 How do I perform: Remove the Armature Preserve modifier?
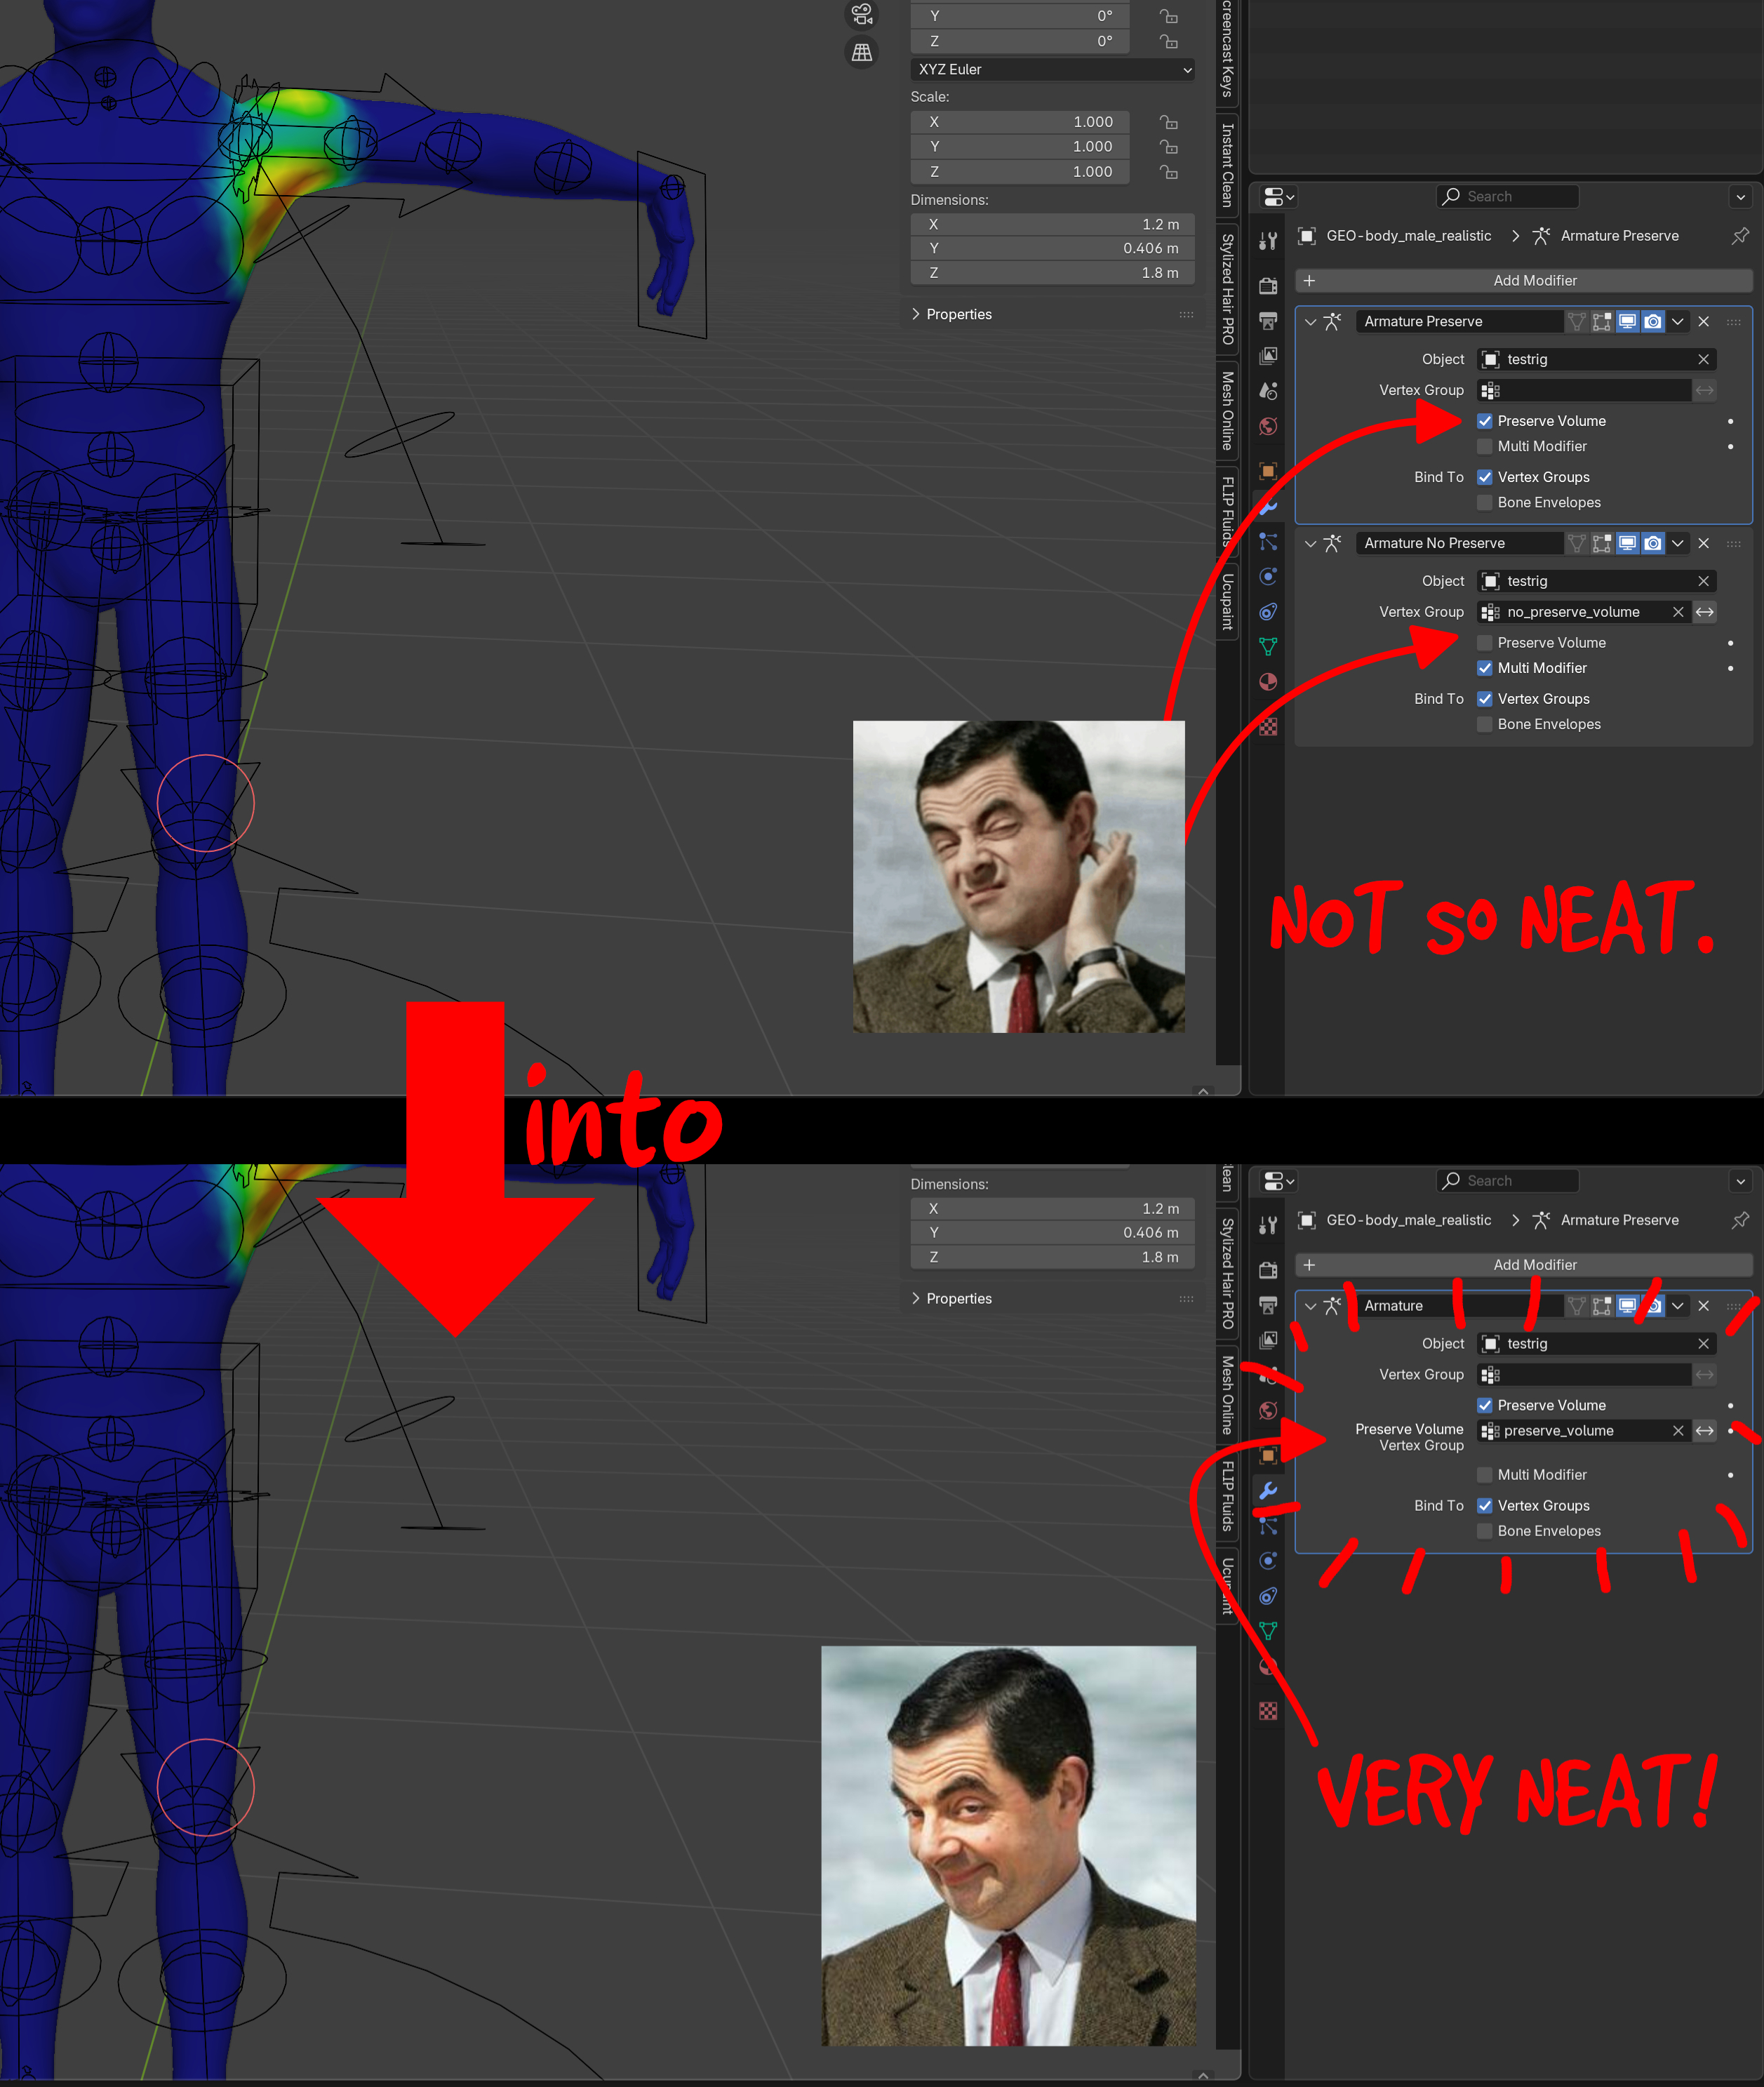point(1703,321)
